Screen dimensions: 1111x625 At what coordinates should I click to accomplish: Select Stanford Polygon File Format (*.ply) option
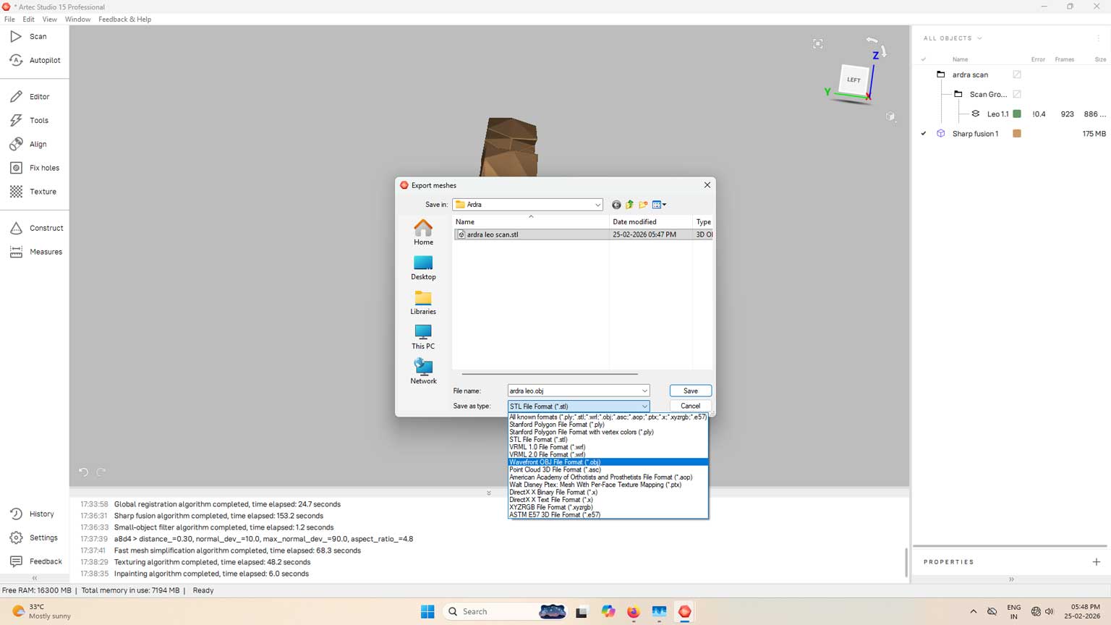[608, 425]
